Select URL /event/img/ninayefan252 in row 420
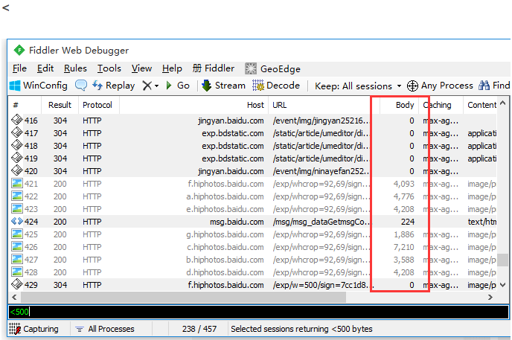Image resolution: width=512 pixels, height=340 pixels. click(321, 171)
